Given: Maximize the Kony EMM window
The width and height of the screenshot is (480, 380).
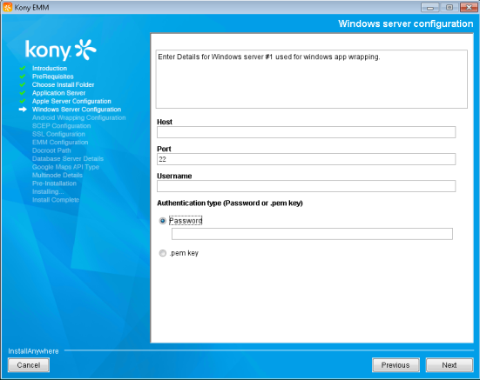Looking at the screenshot, I should coord(450,7).
